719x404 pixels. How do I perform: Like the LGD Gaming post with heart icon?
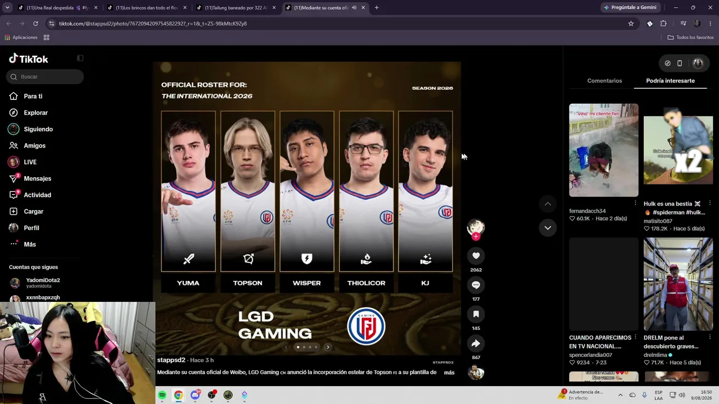tap(476, 256)
